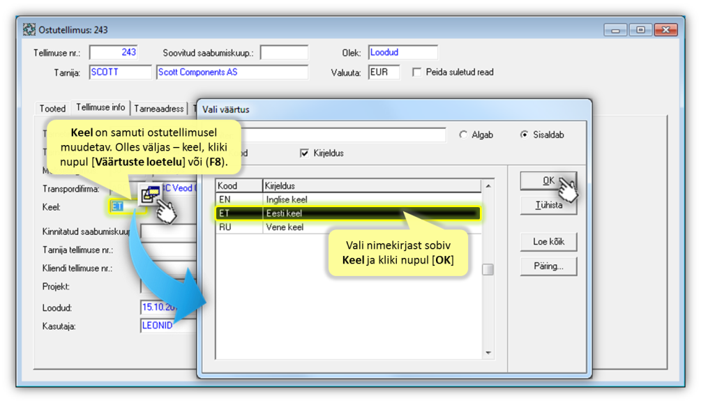Image resolution: width=701 pixels, height=403 pixels.
Task: Click the Tellimuse nr. field with 243
Action: [x=114, y=52]
